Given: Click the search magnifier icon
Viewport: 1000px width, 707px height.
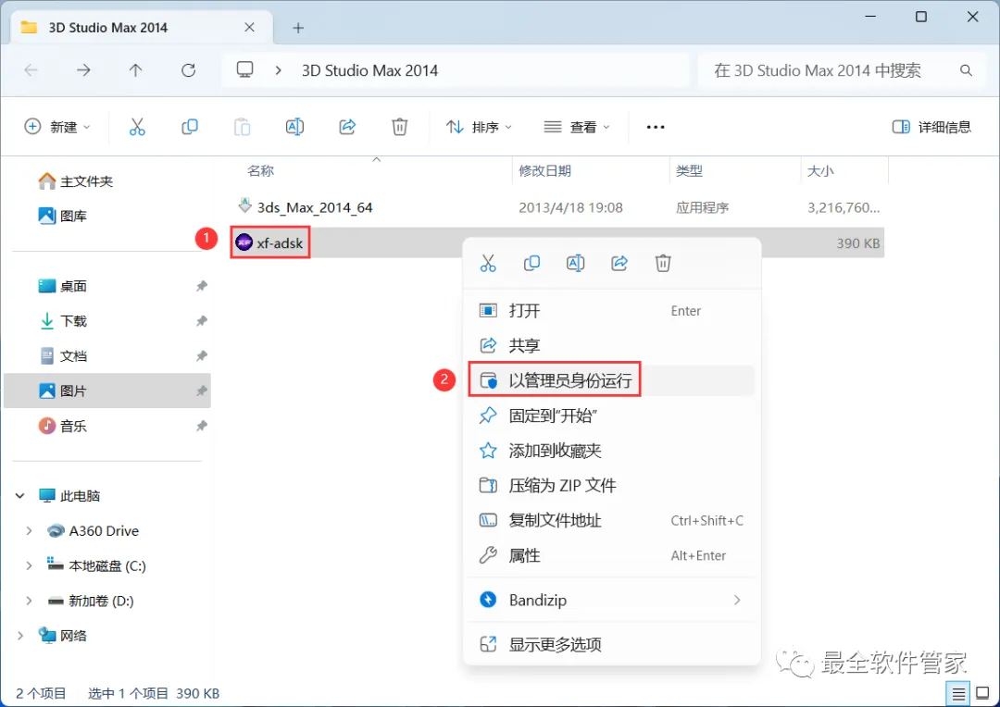Looking at the screenshot, I should (x=966, y=70).
